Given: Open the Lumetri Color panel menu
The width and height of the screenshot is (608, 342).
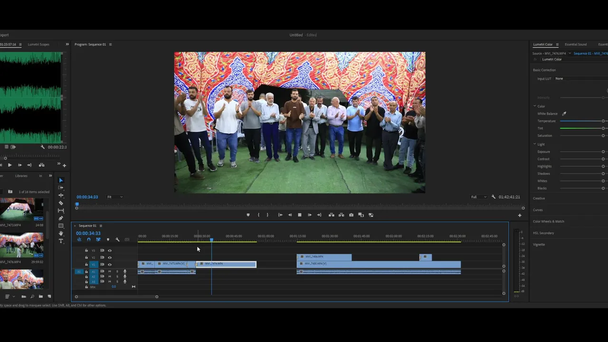Looking at the screenshot, I should click(x=557, y=45).
